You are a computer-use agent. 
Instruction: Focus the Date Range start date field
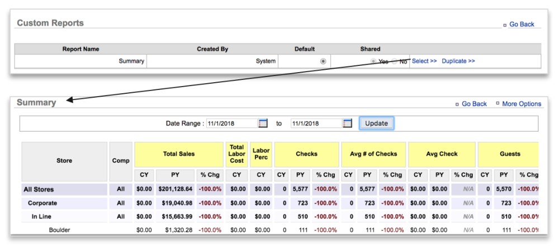(231, 123)
